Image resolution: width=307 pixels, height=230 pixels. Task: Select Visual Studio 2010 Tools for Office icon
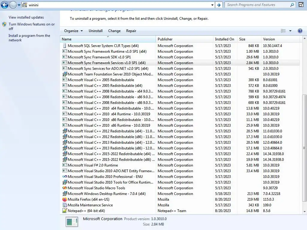coord(65,182)
